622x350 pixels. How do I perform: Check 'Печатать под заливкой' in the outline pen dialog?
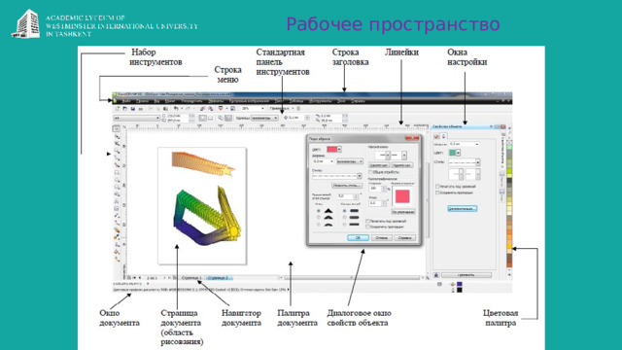[367, 221]
